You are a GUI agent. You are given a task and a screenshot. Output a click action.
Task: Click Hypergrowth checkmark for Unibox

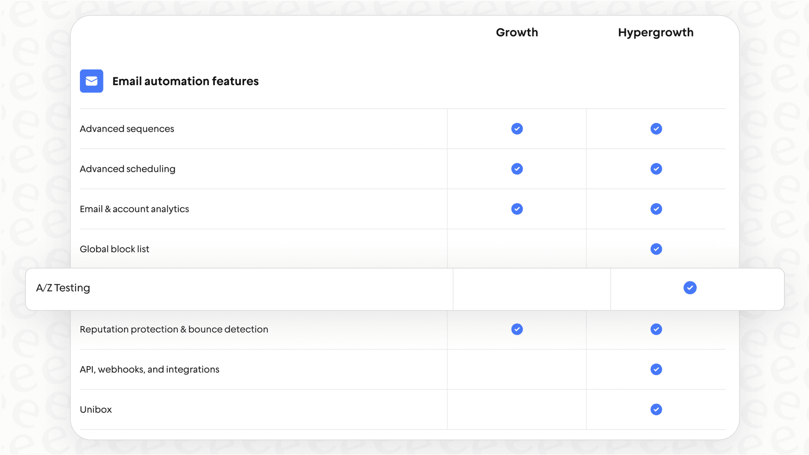(x=656, y=409)
